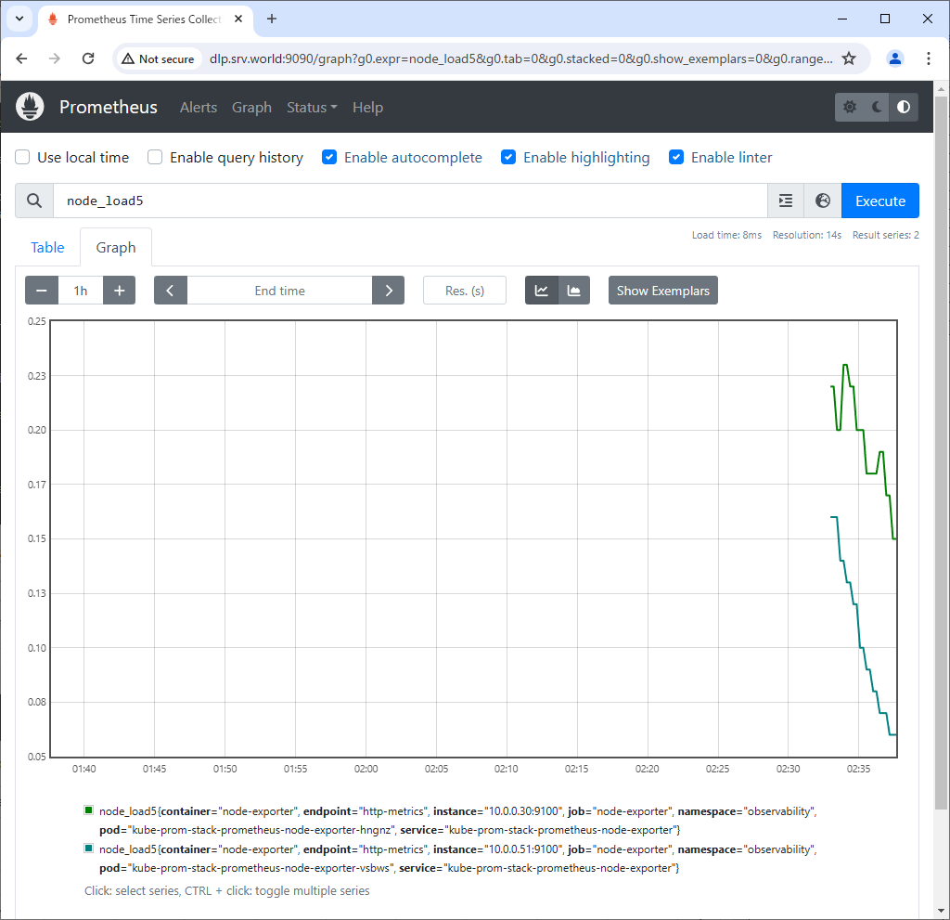Click the 10.0.0.51:9100 legend series text
Viewport: 950px width, 920px height.
point(458,859)
